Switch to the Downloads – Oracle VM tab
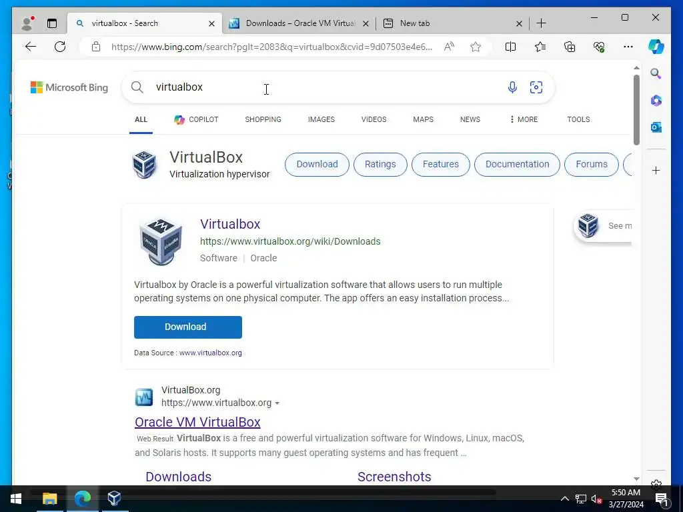The image size is (683, 512). (x=299, y=23)
